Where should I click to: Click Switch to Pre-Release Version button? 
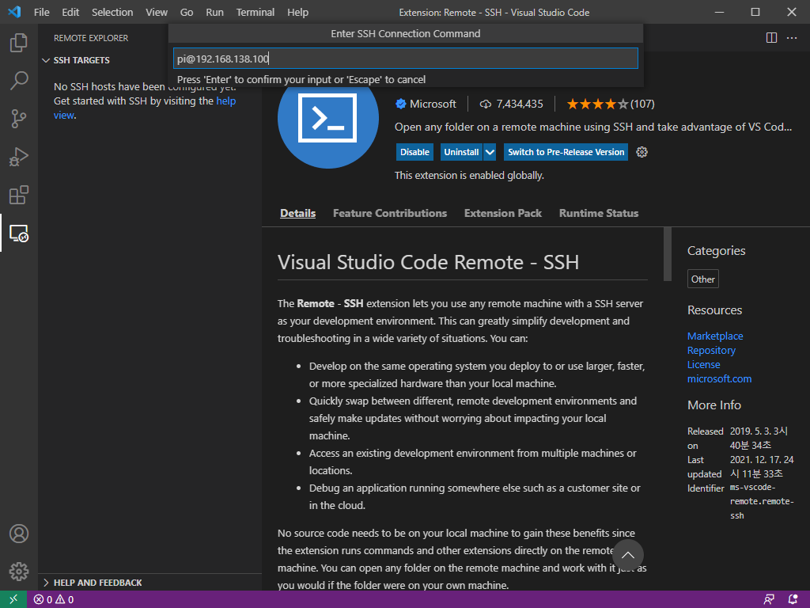click(x=566, y=152)
